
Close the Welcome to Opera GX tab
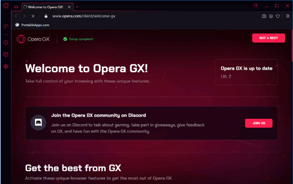69,7
